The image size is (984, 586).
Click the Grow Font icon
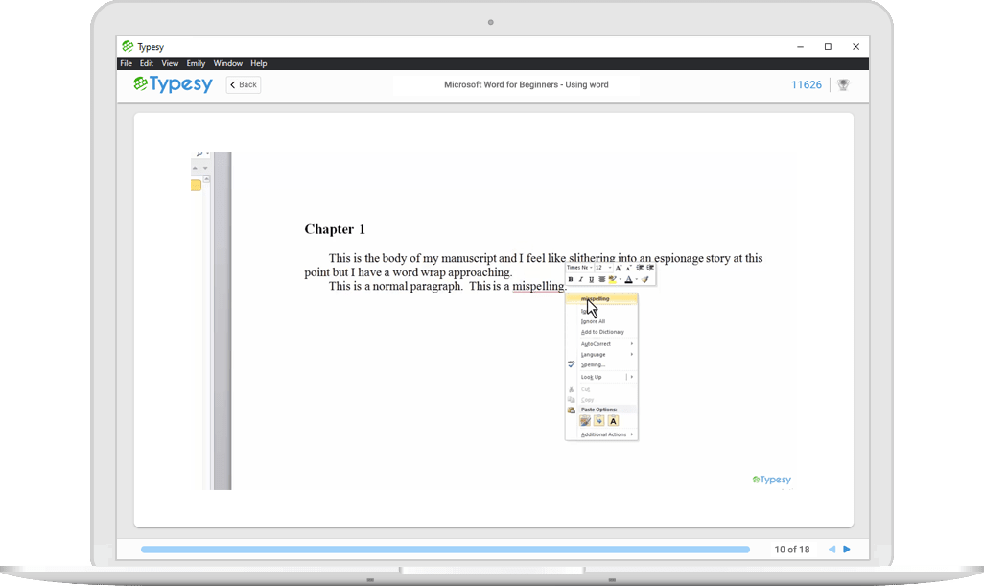tap(619, 268)
